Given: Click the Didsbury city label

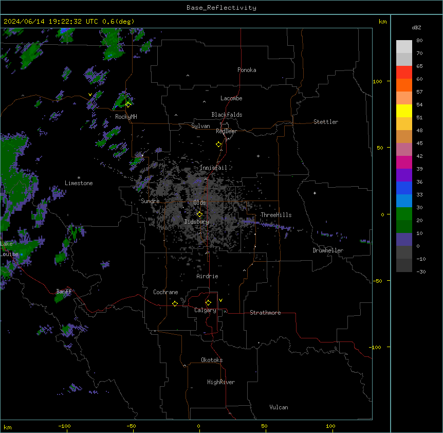Looking at the screenshot, I should point(197,222).
